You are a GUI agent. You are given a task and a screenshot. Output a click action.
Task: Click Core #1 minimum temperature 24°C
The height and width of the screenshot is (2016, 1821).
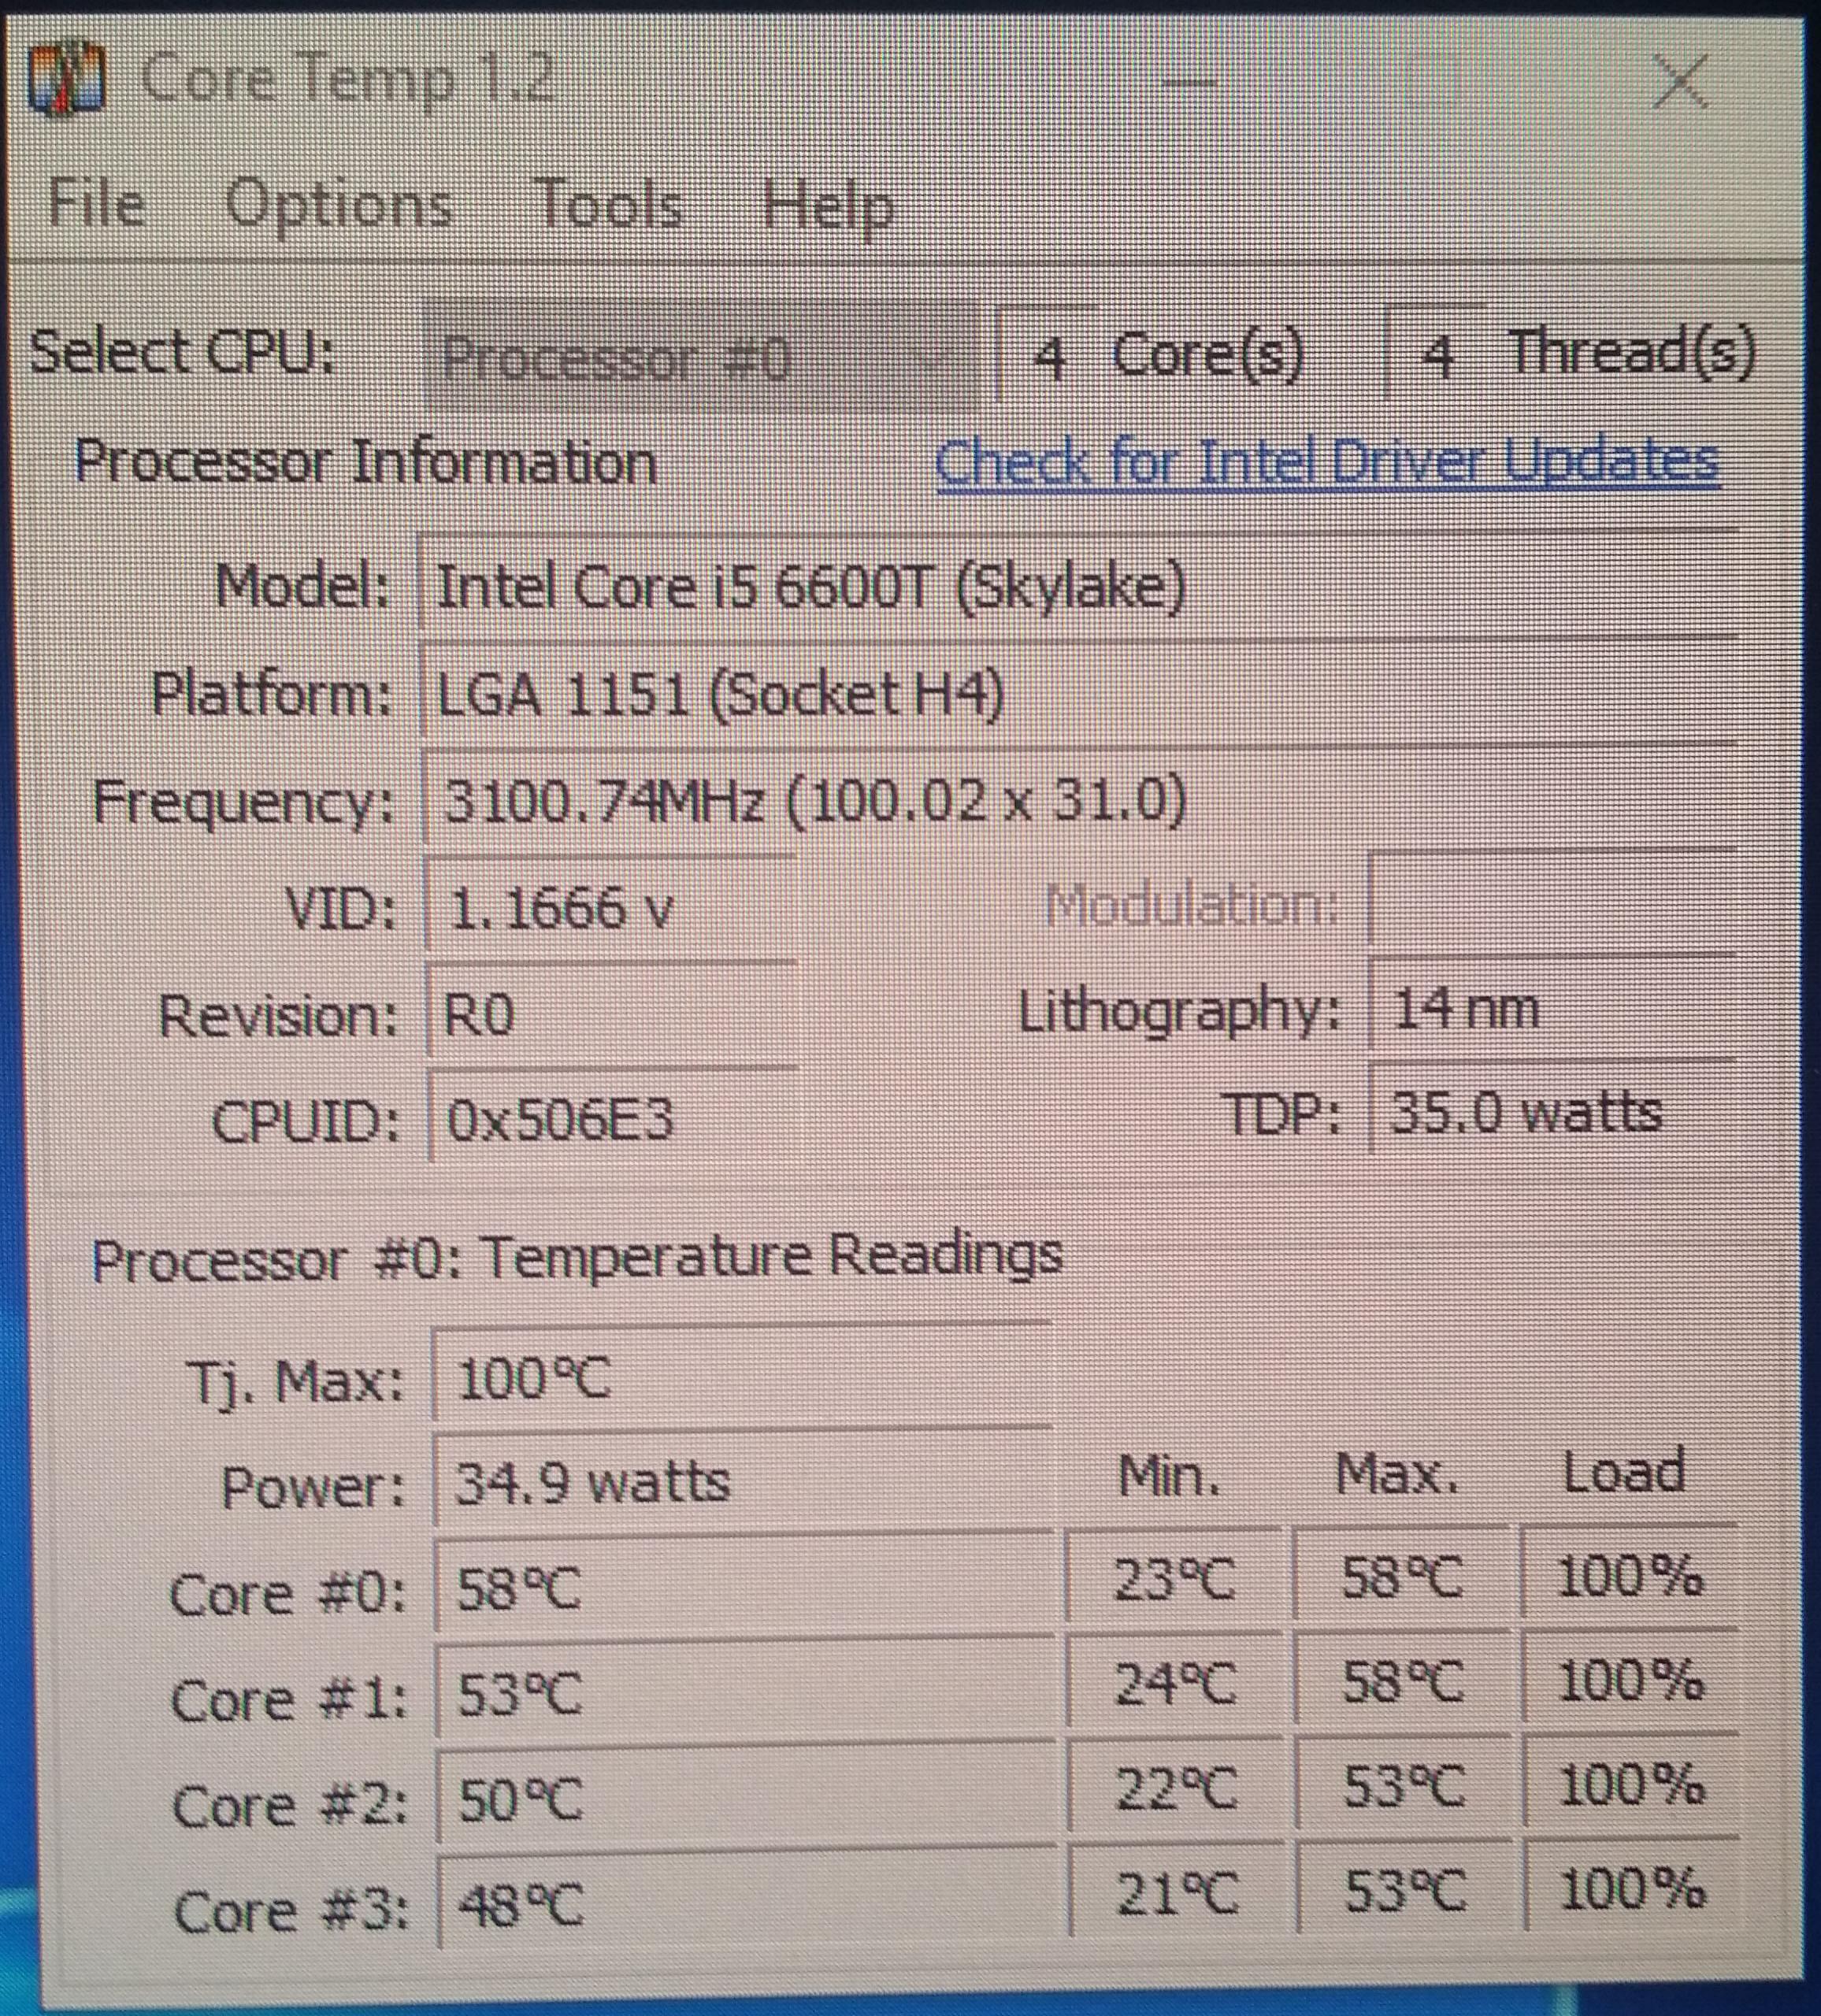pyautogui.click(x=1175, y=1685)
